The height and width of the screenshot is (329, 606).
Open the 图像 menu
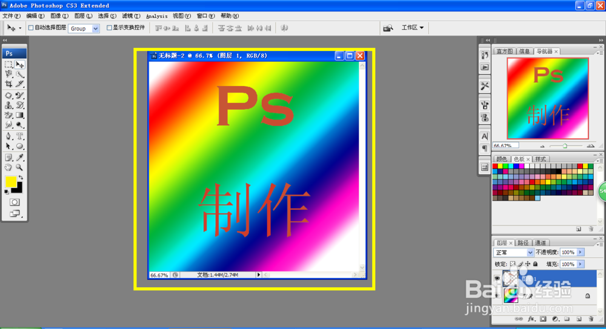tap(59, 16)
